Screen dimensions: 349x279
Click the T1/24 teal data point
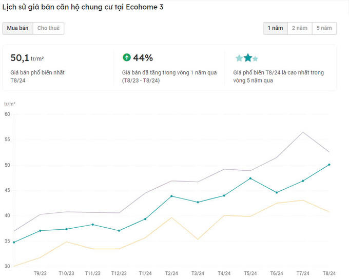pyautogui.click(x=145, y=219)
